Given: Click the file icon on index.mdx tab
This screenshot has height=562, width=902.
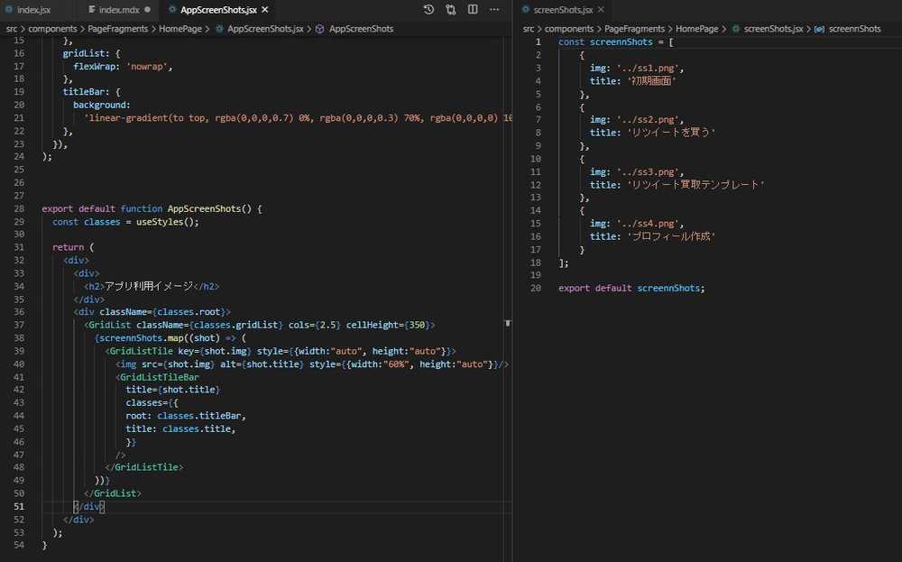Looking at the screenshot, I should [91, 10].
